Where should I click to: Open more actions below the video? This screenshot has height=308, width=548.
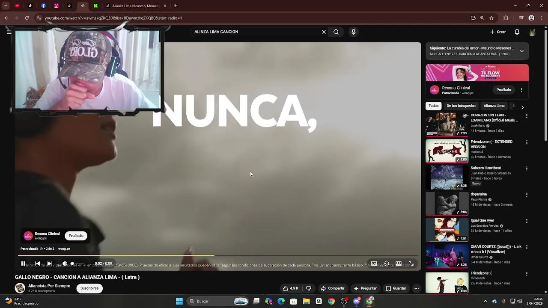click(416, 288)
